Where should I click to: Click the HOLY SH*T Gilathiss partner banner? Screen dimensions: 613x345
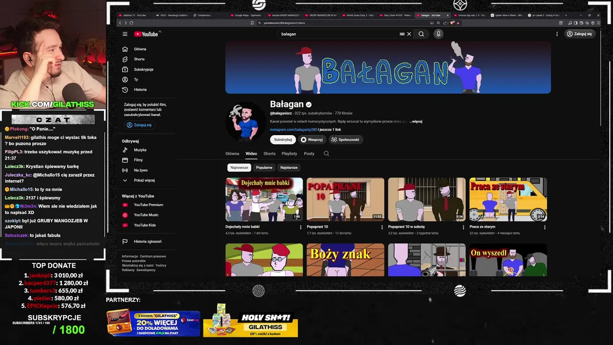250,320
